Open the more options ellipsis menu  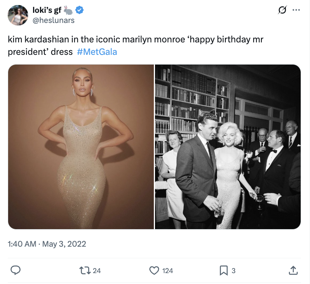coord(296,10)
